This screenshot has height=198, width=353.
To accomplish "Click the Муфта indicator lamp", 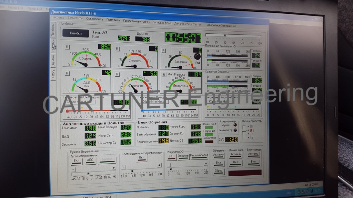I will pos(235,125).
